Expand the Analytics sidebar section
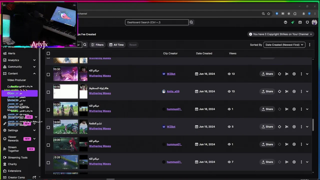Screen dimensions: 320x180 pos(34,60)
